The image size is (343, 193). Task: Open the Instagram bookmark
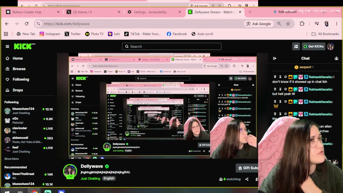(x=50, y=34)
